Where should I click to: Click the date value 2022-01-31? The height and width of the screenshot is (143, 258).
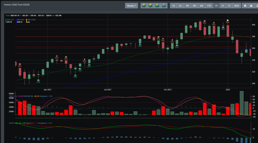click(15, 16)
